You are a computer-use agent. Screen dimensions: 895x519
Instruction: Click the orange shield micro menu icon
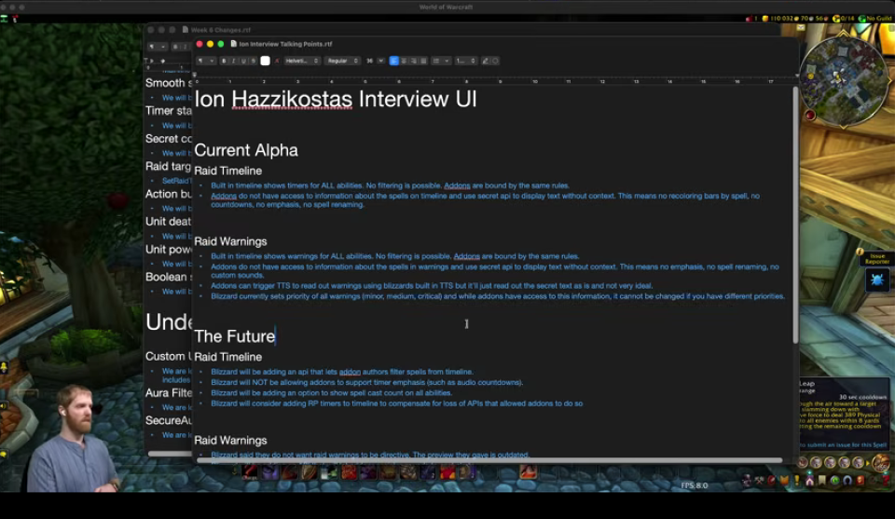coord(784,480)
